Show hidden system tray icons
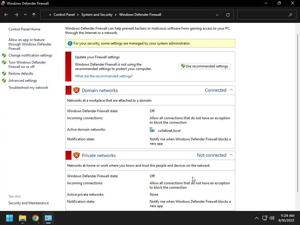The image size is (300, 225). [257, 218]
